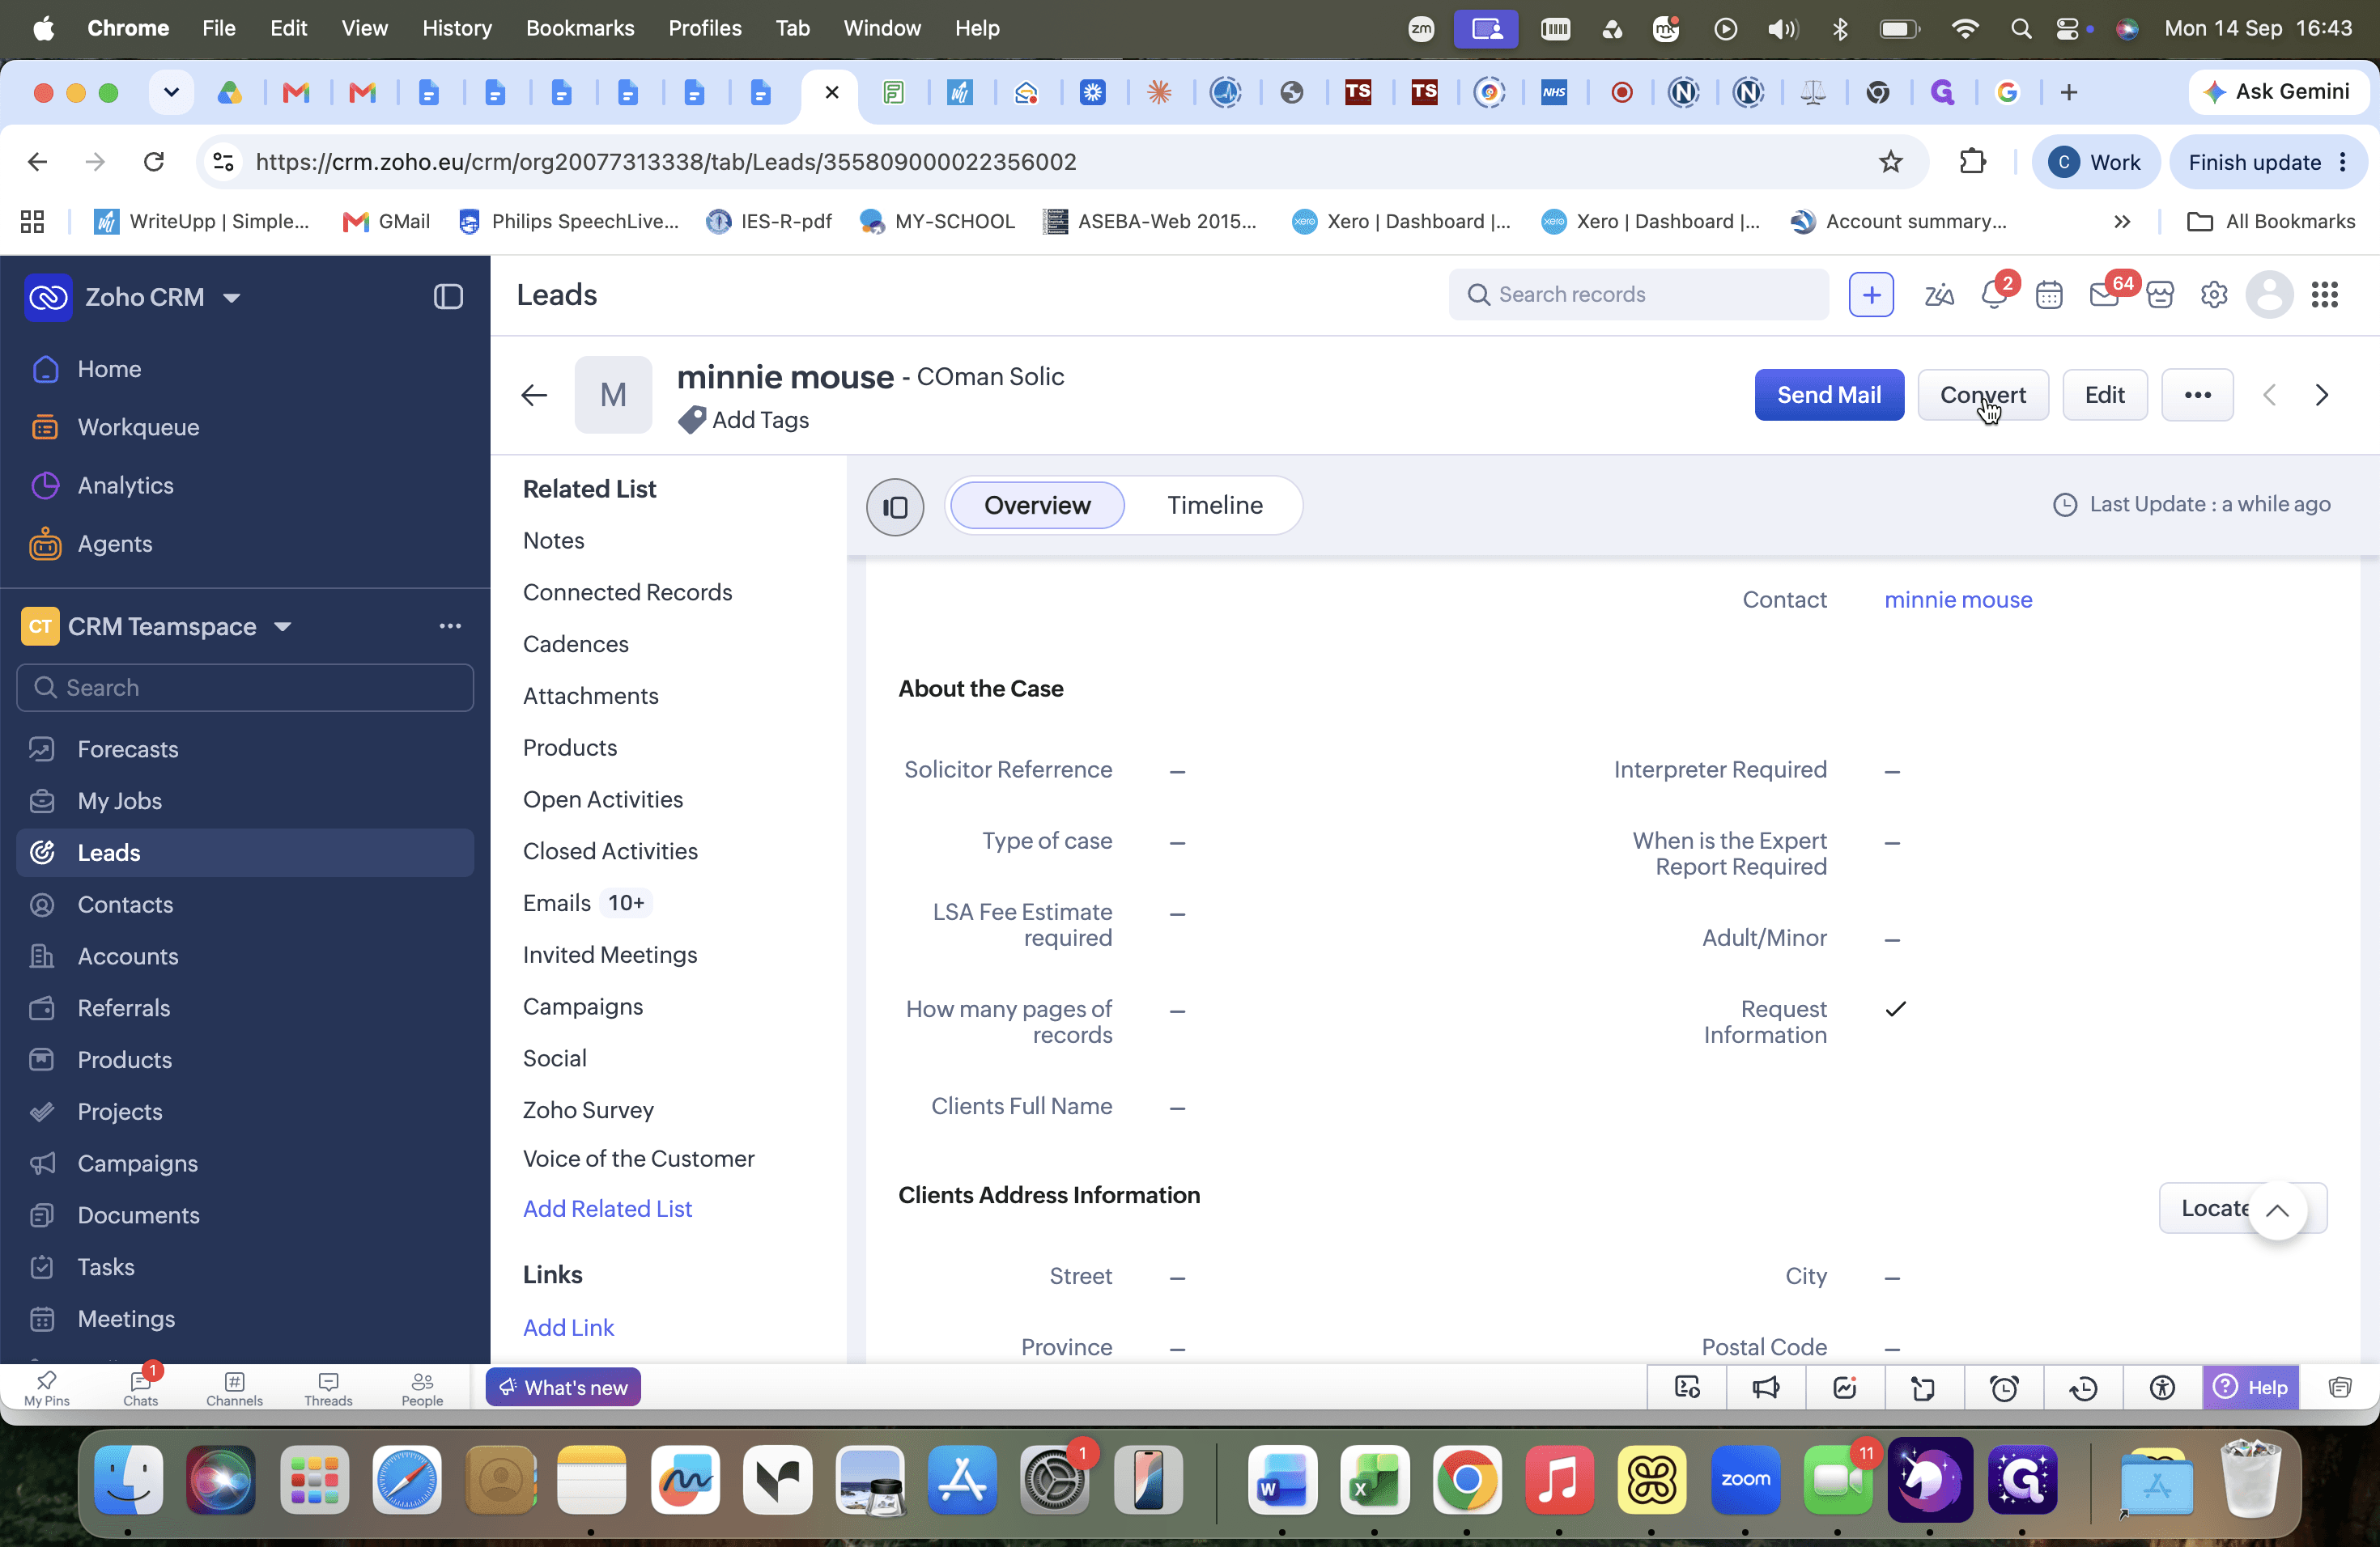Select the Overview tab

point(1037,506)
